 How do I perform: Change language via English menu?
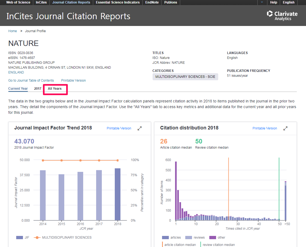(288, 2)
